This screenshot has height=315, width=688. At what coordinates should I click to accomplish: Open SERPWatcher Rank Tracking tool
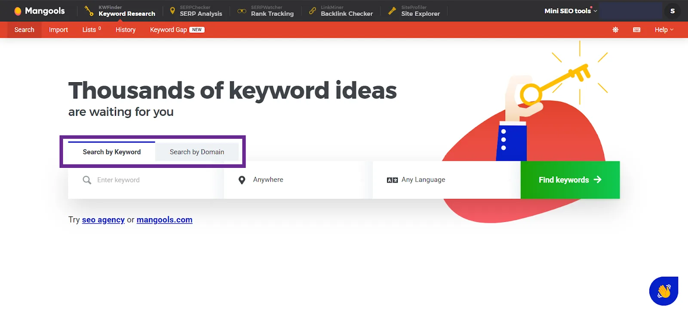point(266,11)
